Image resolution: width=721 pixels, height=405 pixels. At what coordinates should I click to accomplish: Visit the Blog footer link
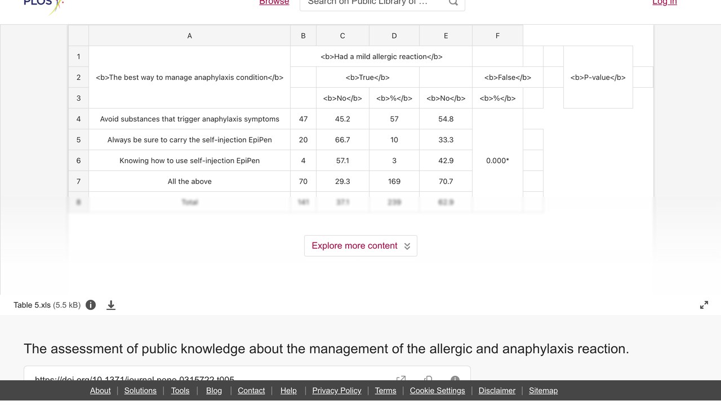pos(214,390)
